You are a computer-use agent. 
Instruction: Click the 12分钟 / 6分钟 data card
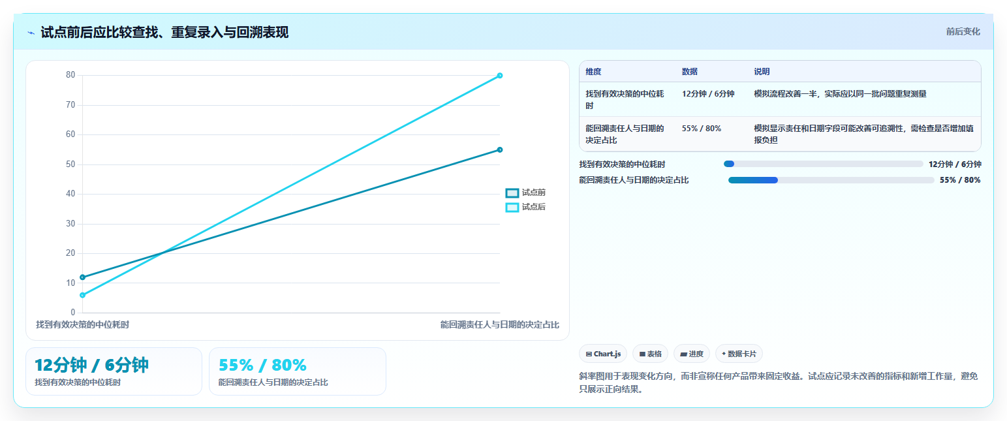114,371
